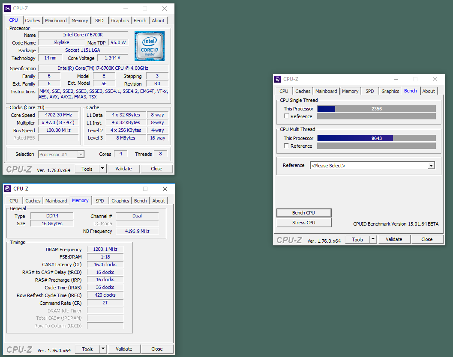The image size is (453, 357).
Task: Switch to CPU tab in the benchmark window
Action: coord(284,91)
